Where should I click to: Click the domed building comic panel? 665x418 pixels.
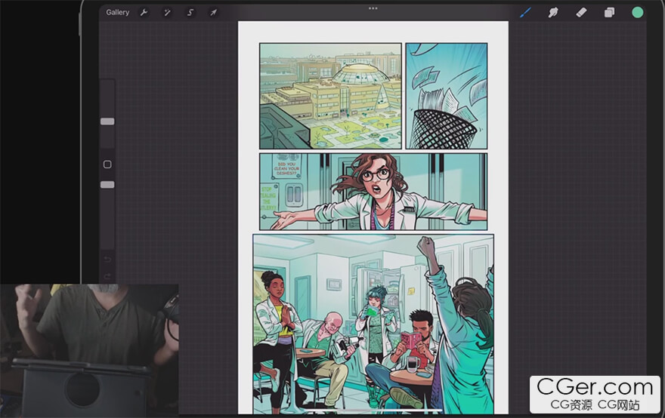tap(330, 96)
